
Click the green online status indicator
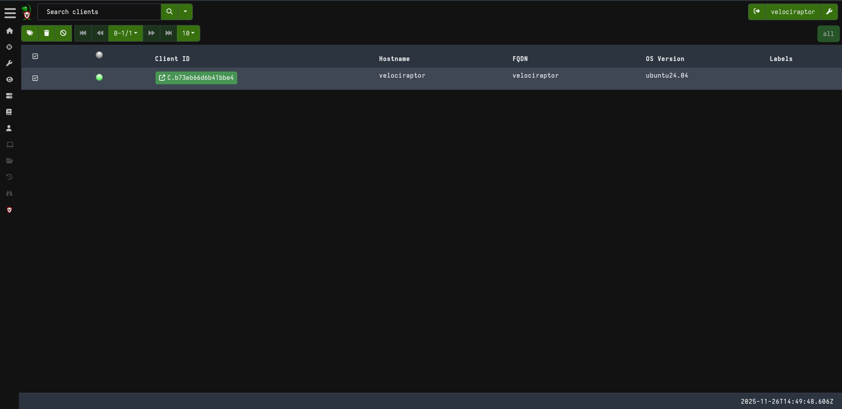click(99, 78)
